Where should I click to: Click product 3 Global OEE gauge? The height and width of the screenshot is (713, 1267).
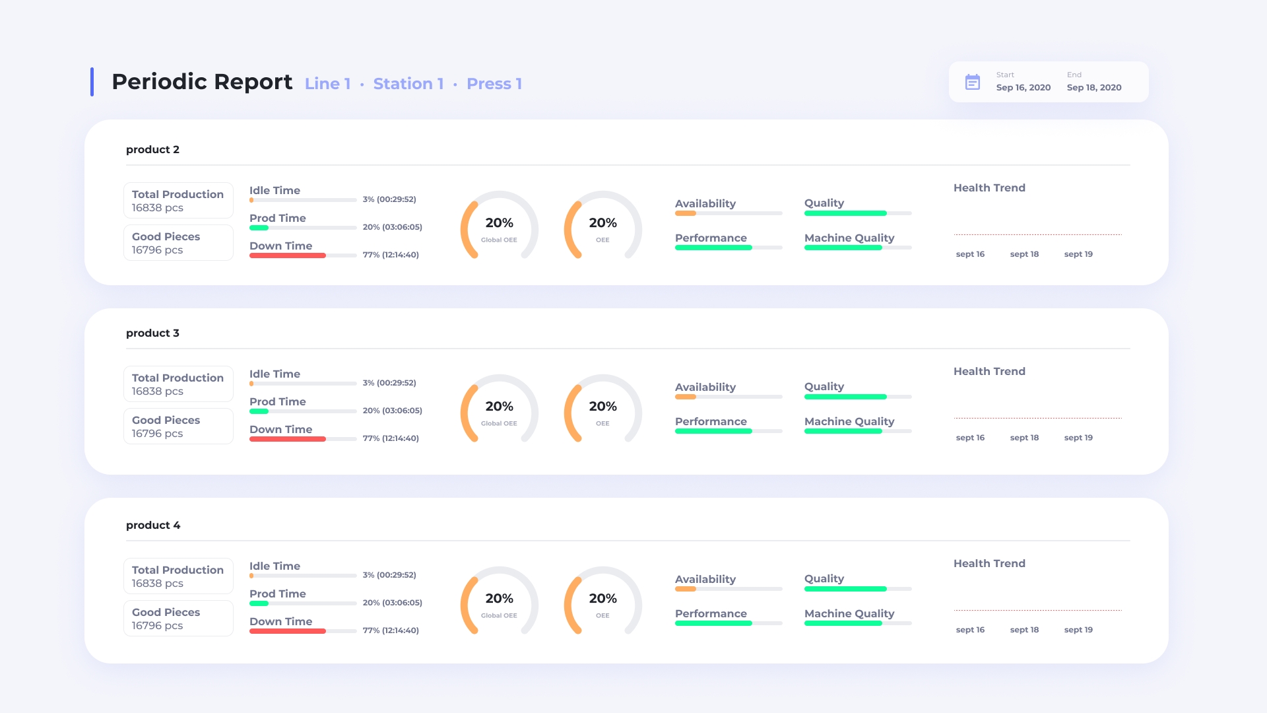[499, 411]
